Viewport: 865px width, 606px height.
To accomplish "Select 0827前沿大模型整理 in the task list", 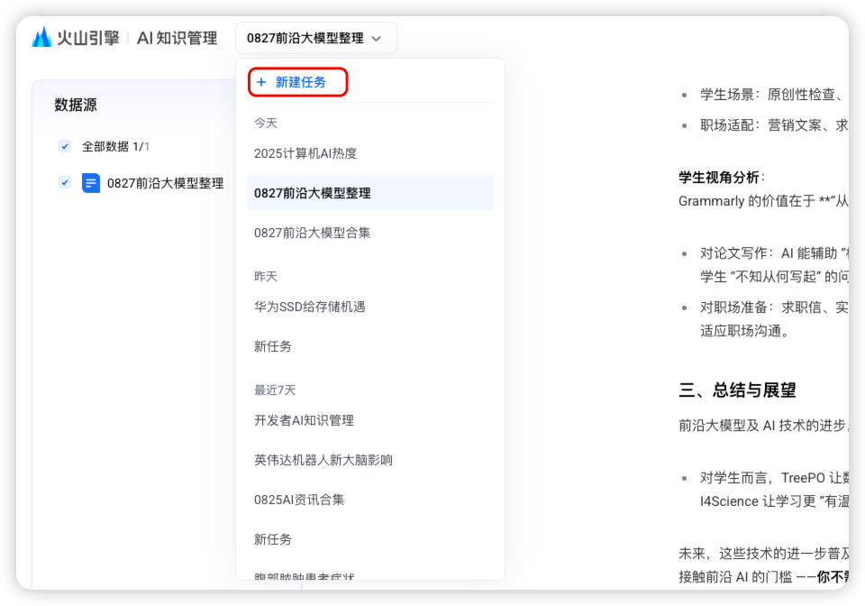I will [370, 193].
